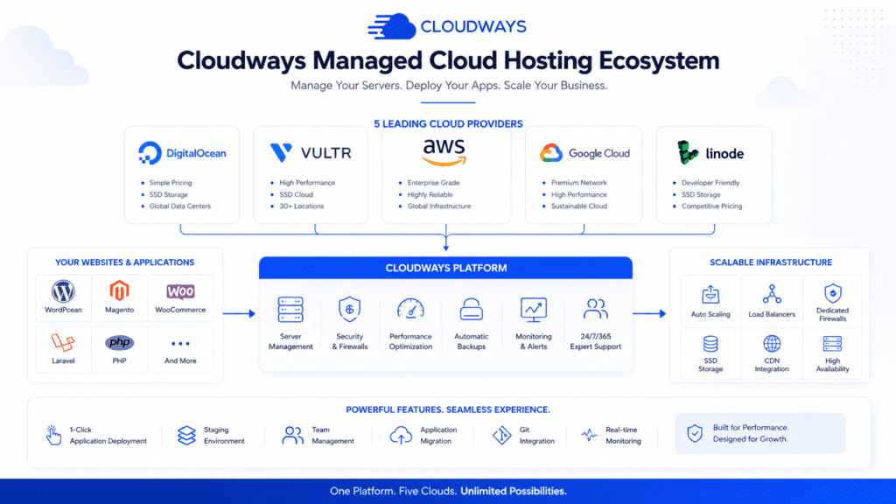Click the Team Management people icon
Screen dimensions: 896x504
point(292,435)
